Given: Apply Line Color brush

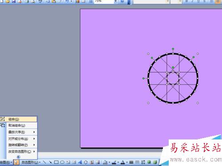Looking at the screenshot, I should [114, 162].
